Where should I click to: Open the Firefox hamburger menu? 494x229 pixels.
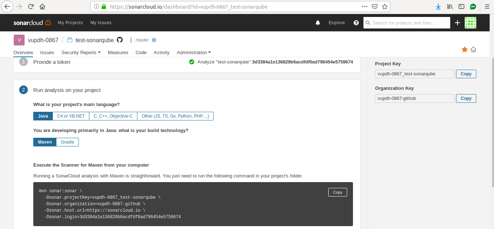486,6
